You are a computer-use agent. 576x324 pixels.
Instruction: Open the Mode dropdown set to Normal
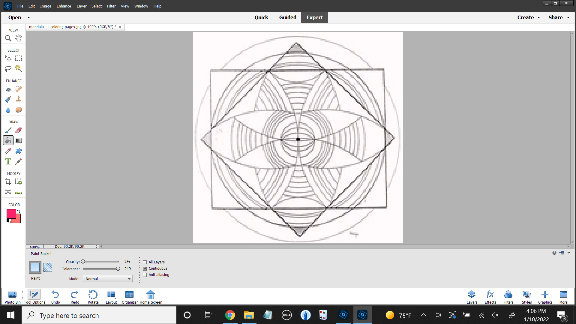tap(107, 279)
